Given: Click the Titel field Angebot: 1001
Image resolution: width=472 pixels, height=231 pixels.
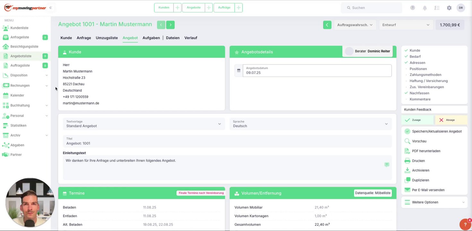Looking at the screenshot, I should point(227,141).
